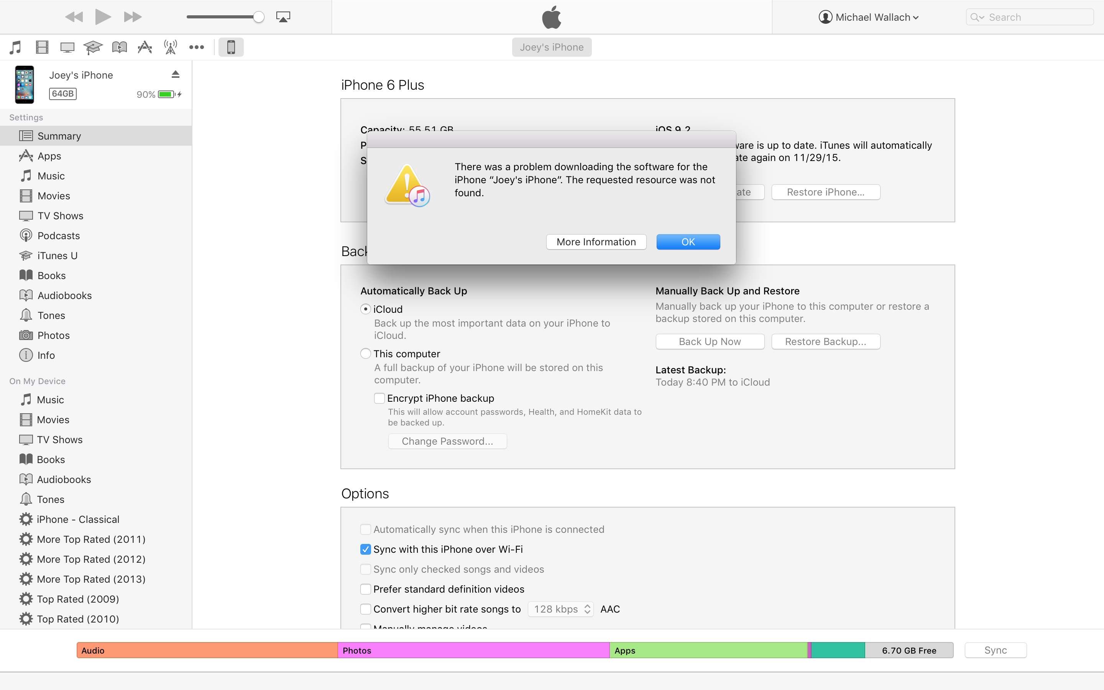This screenshot has width=1104, height=690.
Task: Click More Information in error dialog
Action: pos(596,242)
